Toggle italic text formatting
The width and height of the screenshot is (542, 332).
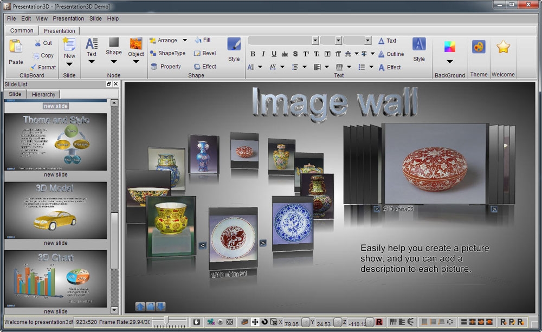(263, 54)
